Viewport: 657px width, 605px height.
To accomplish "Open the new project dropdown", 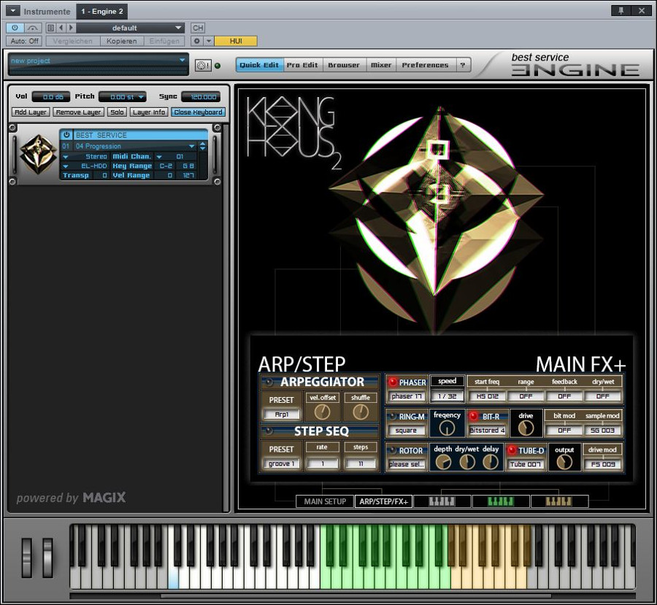I will tap(98, 61).
